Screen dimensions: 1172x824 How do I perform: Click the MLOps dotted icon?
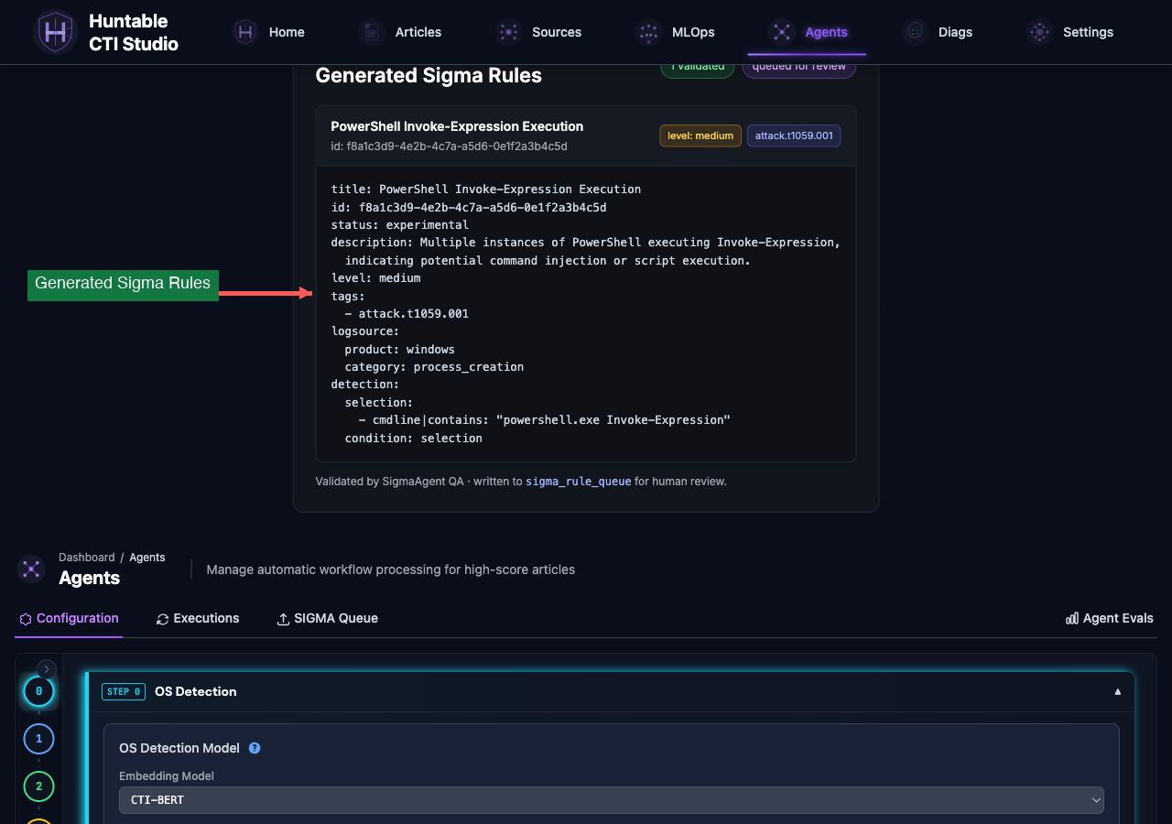pos(648,32)
